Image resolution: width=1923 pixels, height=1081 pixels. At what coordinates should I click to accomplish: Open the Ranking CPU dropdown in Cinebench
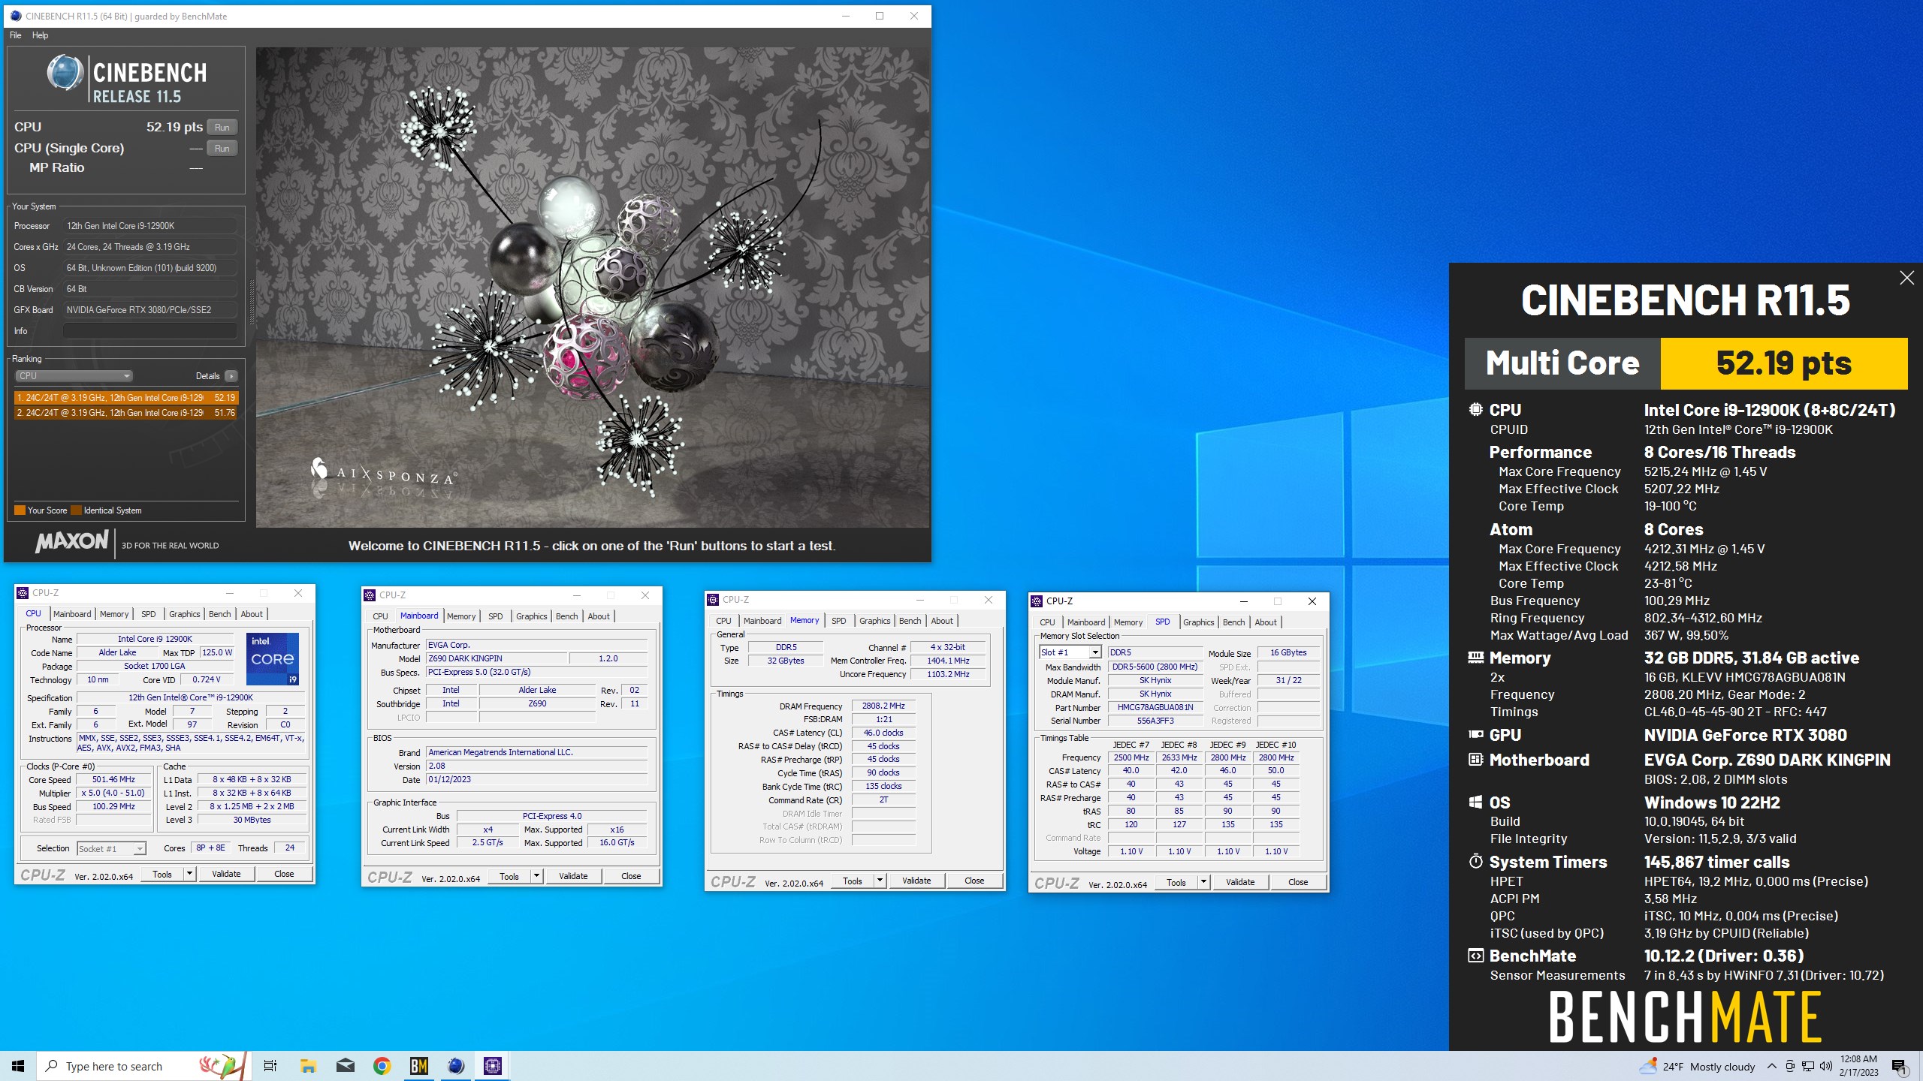pyautogui.click(x=74, y=376)
